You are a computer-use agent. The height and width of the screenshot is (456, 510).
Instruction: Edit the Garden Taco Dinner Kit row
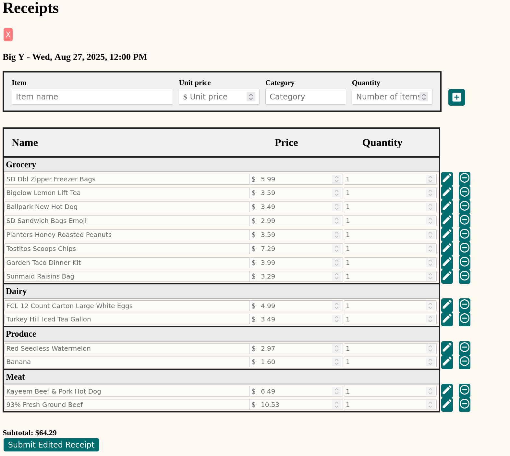447,262
